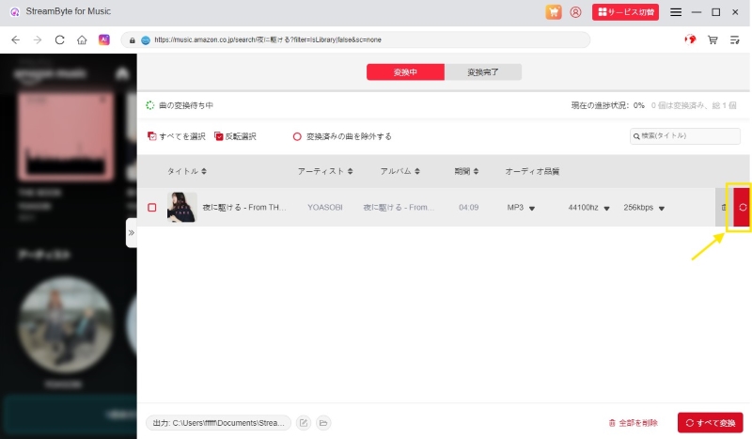Convert the 夜に駆ける song with red button
This screenshot has width=752, height=439.
742,207
